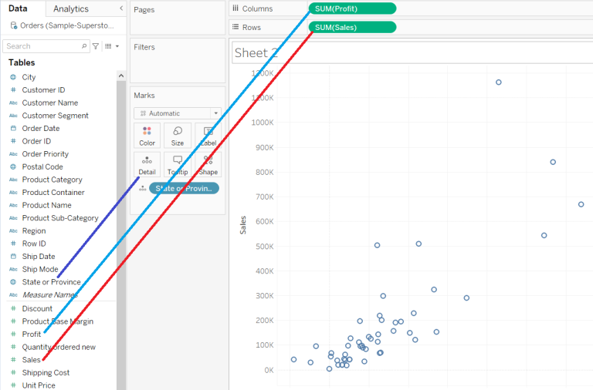Viewport: 593px width, 390px height.
Task: Open the Label marks card
Action: [208, 136]
